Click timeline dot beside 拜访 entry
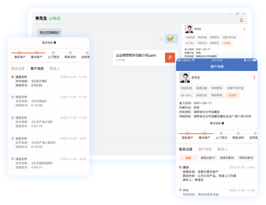The width and height of the screenshot is (266, 205). click(x=180, y=190)
